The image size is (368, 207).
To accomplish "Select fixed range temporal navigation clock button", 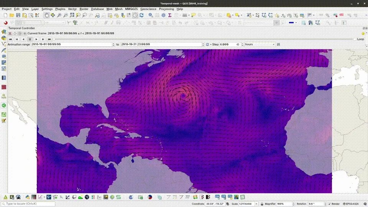I will coord(15,34).
